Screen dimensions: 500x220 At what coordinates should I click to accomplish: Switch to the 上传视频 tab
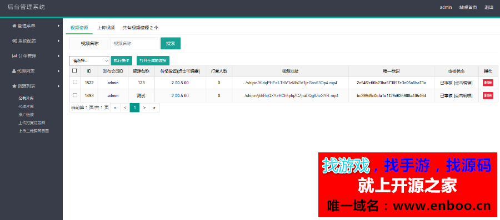[x=106, y=28]
